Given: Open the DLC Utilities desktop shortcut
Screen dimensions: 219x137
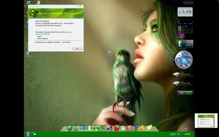Looking at the screenshot, I should (x=29, y=55).
